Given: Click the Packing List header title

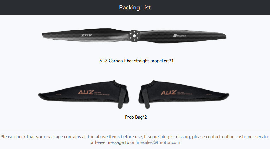Looking at the screenshot, I should (x=135, y=7).
